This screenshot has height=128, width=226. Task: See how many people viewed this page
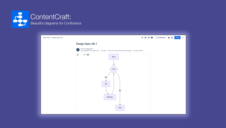120,51
